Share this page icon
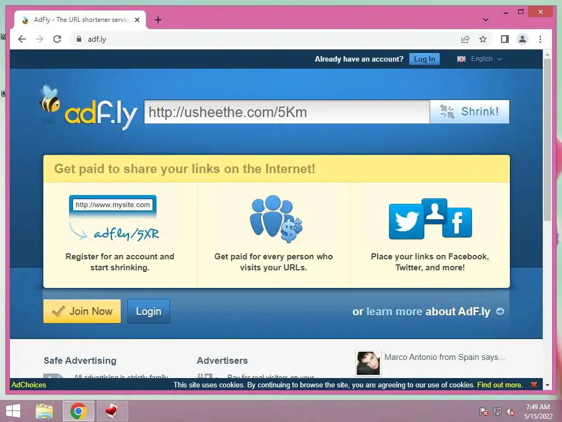 [465, 39]
